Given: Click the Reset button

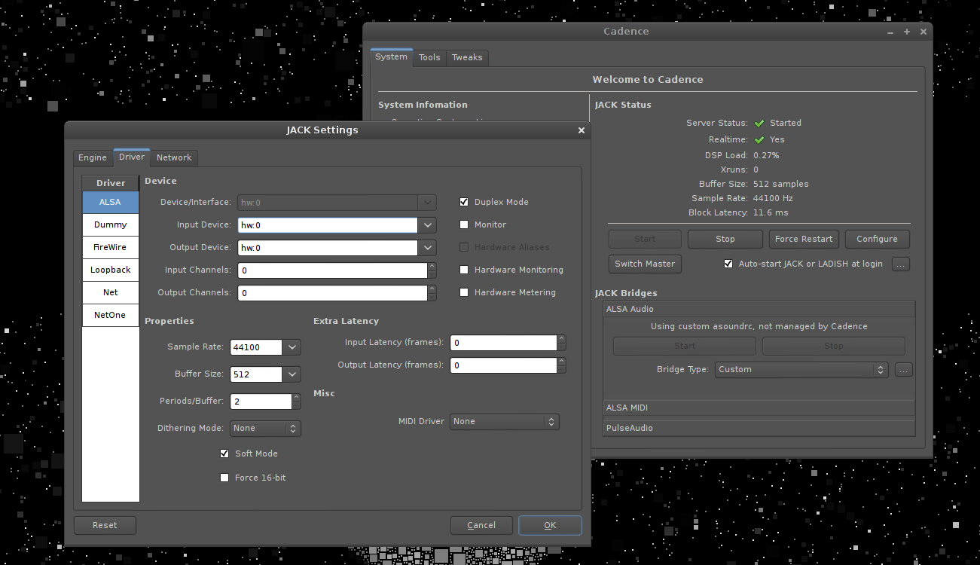Looking at the screenshot, I should pos(105,525).
